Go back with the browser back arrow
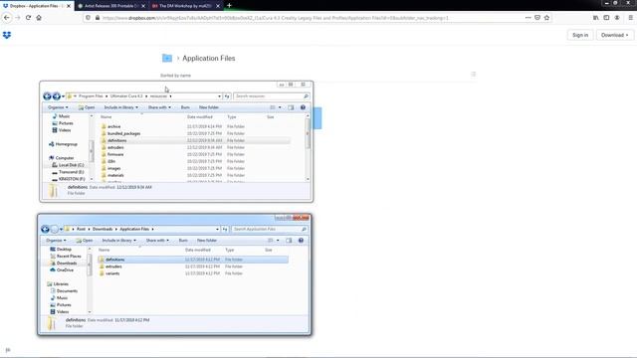Viewport: 637px width, 358px height. (7, 18)
